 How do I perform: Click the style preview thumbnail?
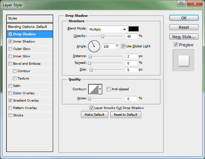pos(184,60)
